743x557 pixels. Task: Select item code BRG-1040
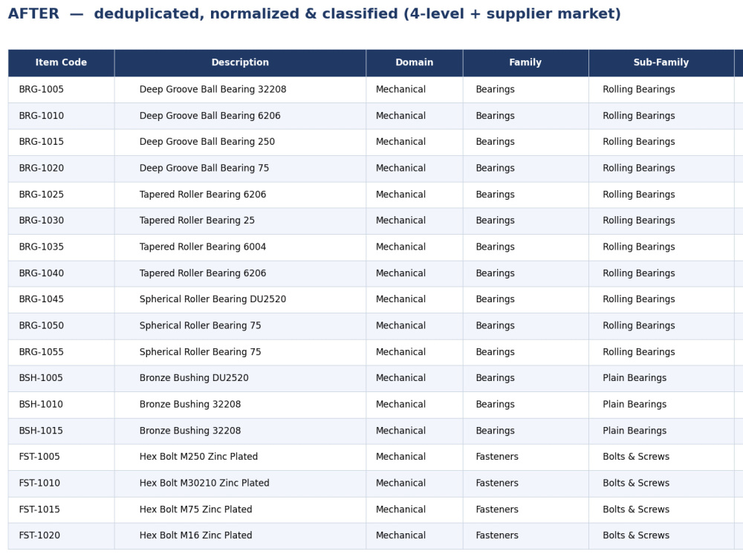pos(41,273)
